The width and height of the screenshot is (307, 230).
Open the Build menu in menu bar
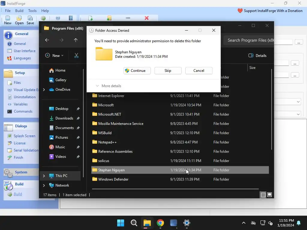(x=19, y=11)
